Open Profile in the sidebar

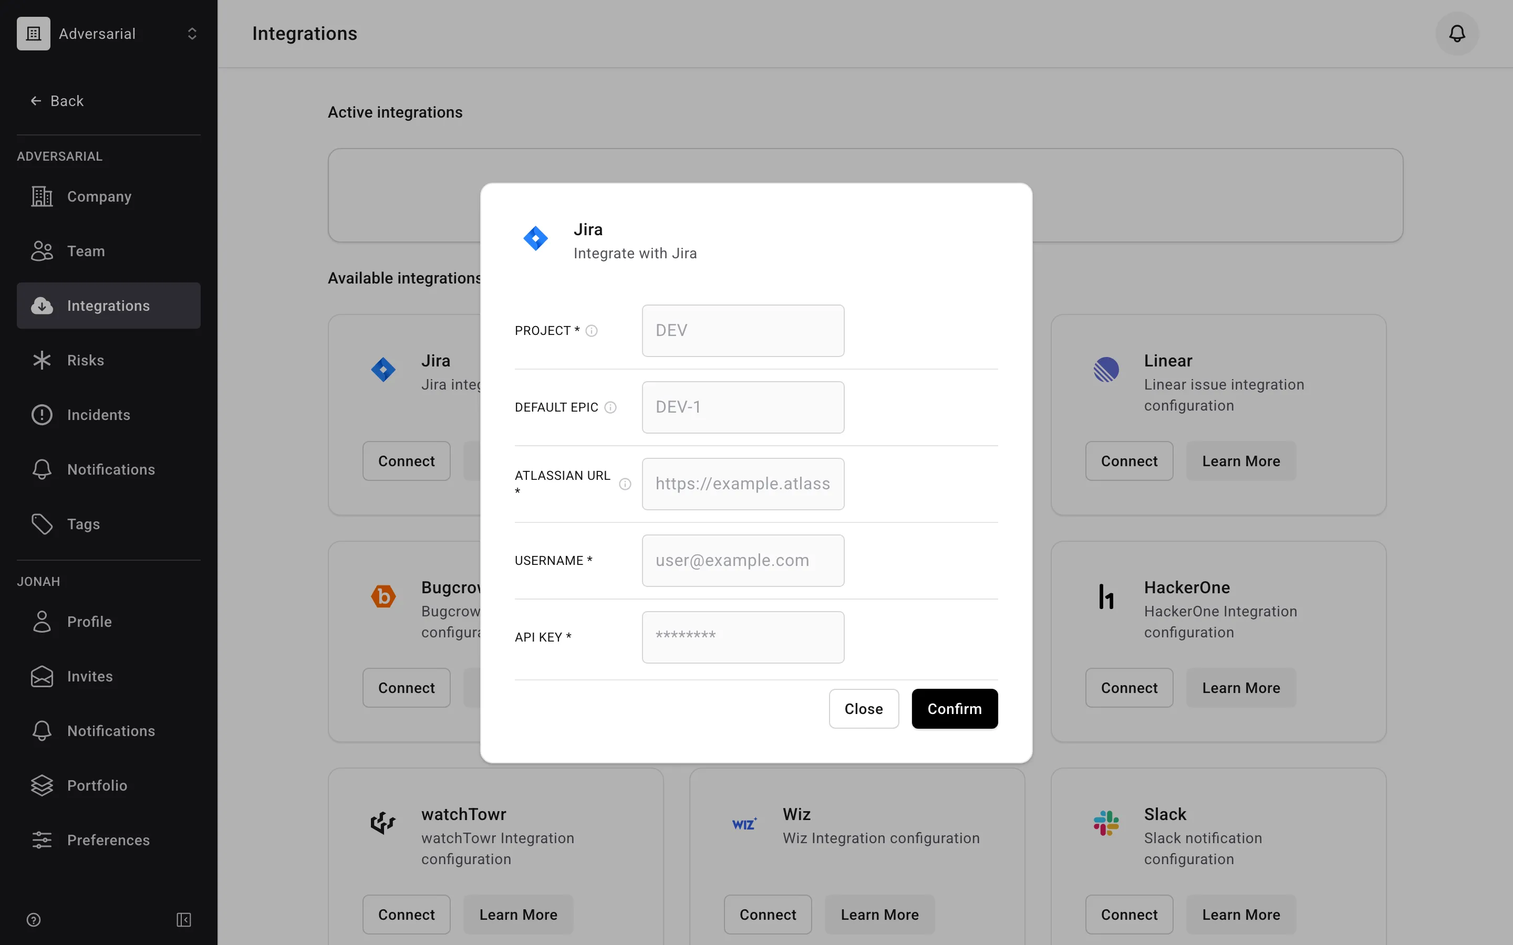(109, 622)
